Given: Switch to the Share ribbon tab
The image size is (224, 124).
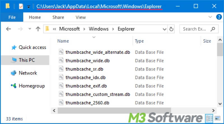Looking at the screenshot, I should 58,17.
